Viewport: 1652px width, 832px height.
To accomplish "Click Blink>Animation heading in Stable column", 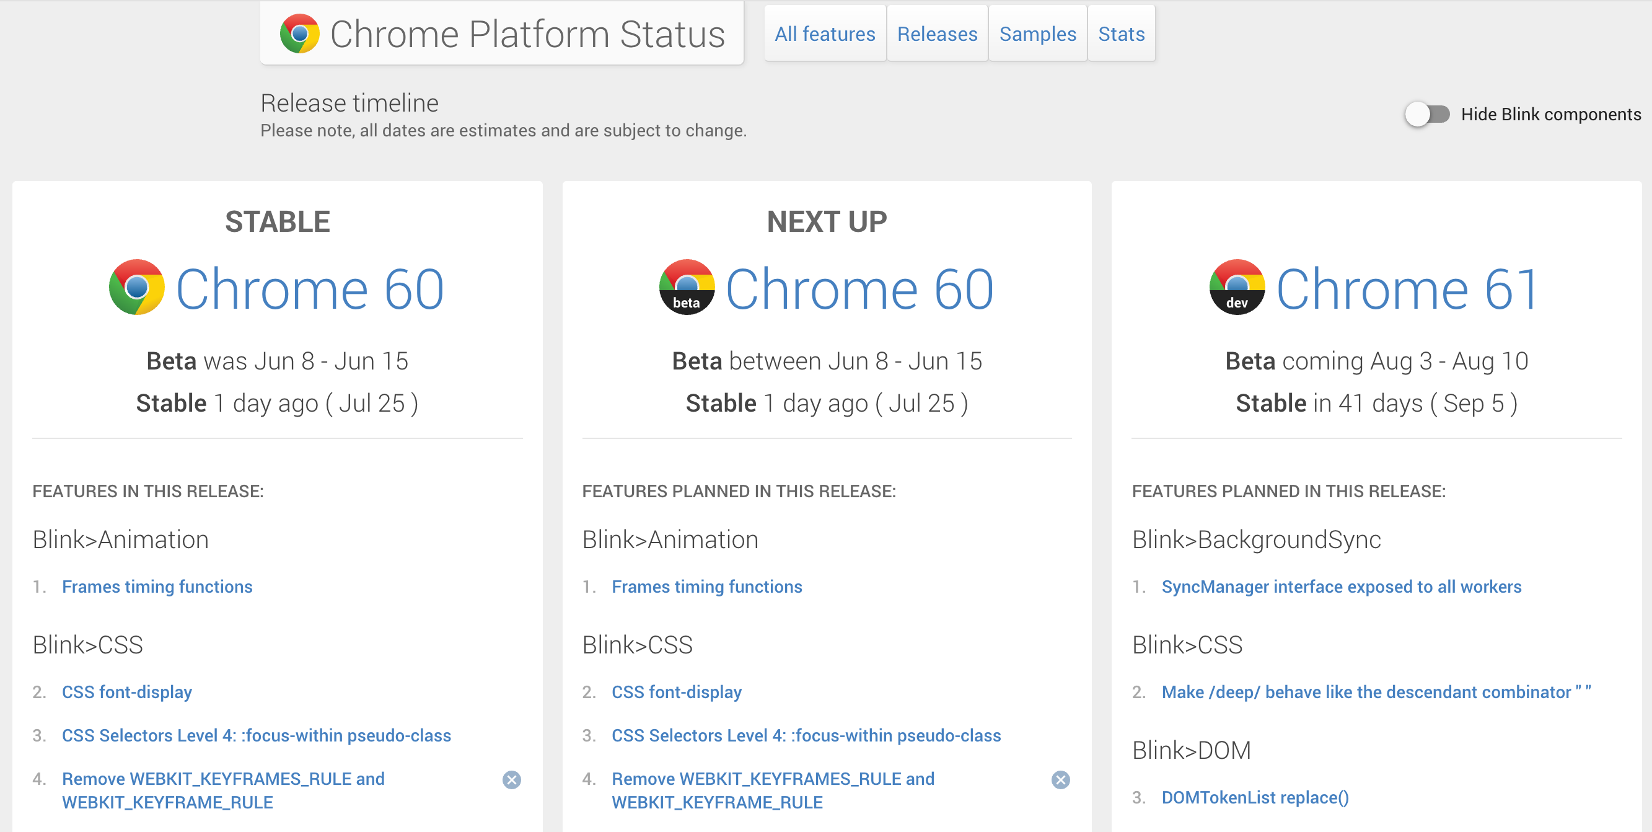I will tap(121, 539).
